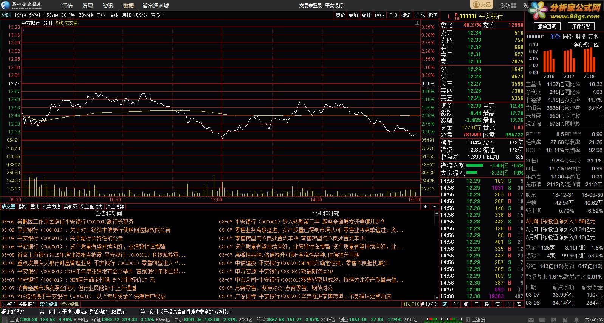
Task: Select the 筹 chip distribution button
Action: (519, 304)
